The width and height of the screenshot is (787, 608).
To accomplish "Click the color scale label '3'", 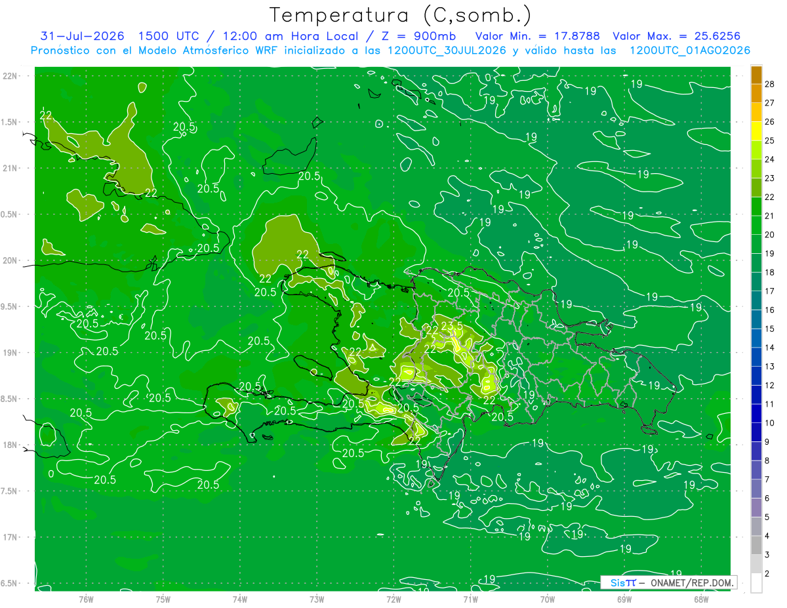I will click(767, 555).
